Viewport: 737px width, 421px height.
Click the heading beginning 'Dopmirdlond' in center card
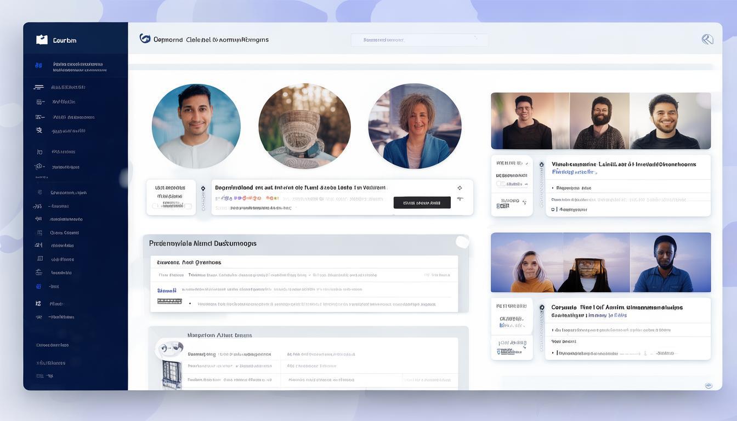301,187
